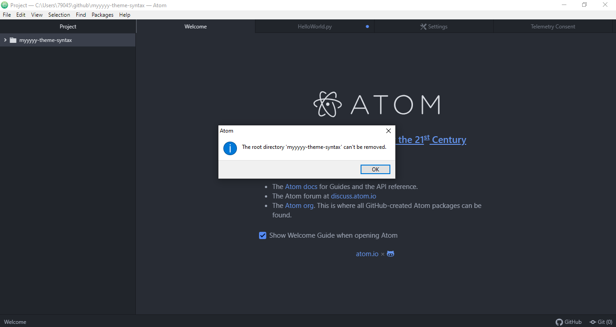Open the View menu
The image size is (616, 327).
click(x=37, y=15)
